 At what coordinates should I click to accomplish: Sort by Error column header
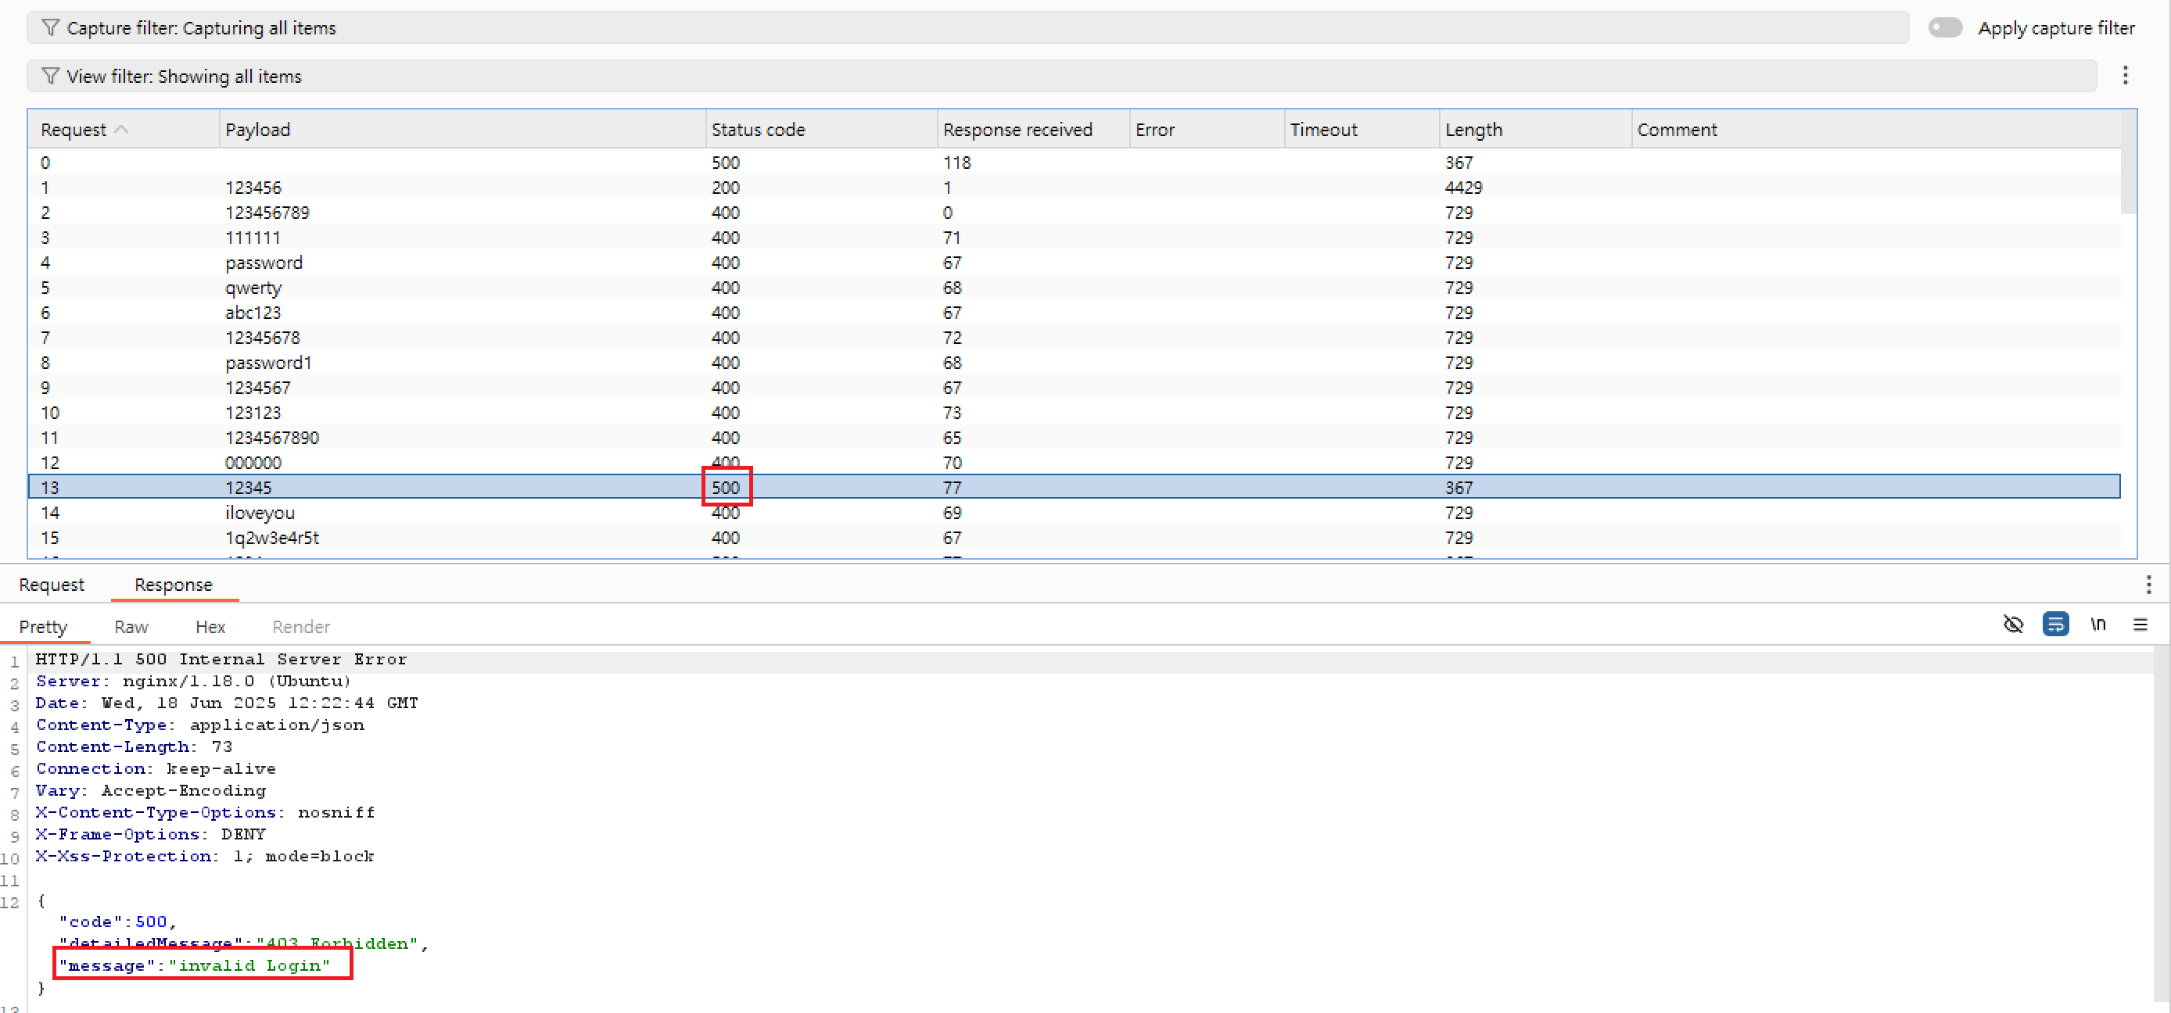1207,130
